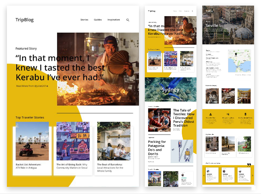The height and width of the screenshot is (194, 261).
Task: Click the large ATV desert ride photo
Action: tap(32, 141)
